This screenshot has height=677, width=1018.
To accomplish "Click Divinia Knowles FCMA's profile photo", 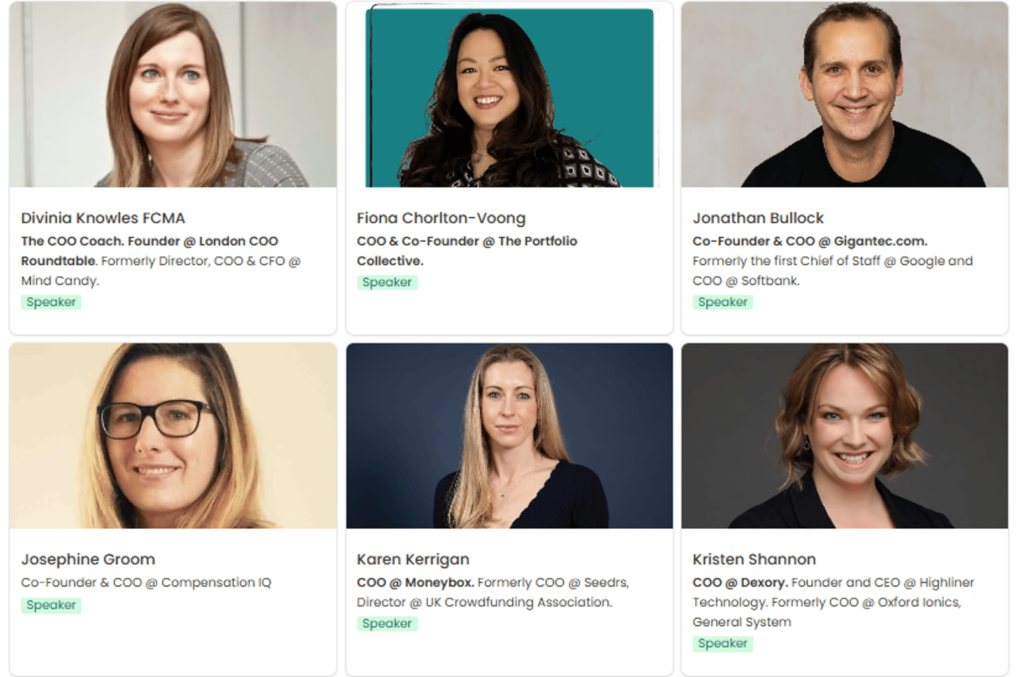I will pyautogui.click(x=173, y=94).
